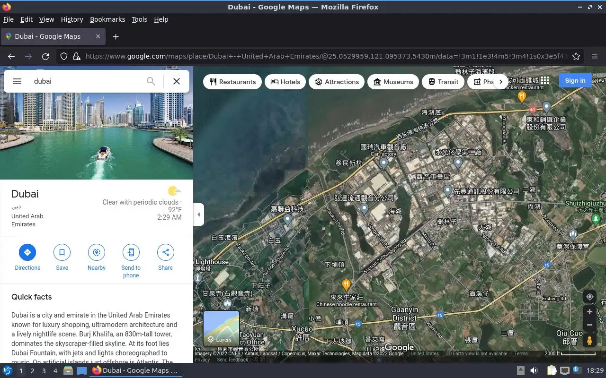Open the Privacy link
This screenshot has width=606, height=378.
coord(202,360)
